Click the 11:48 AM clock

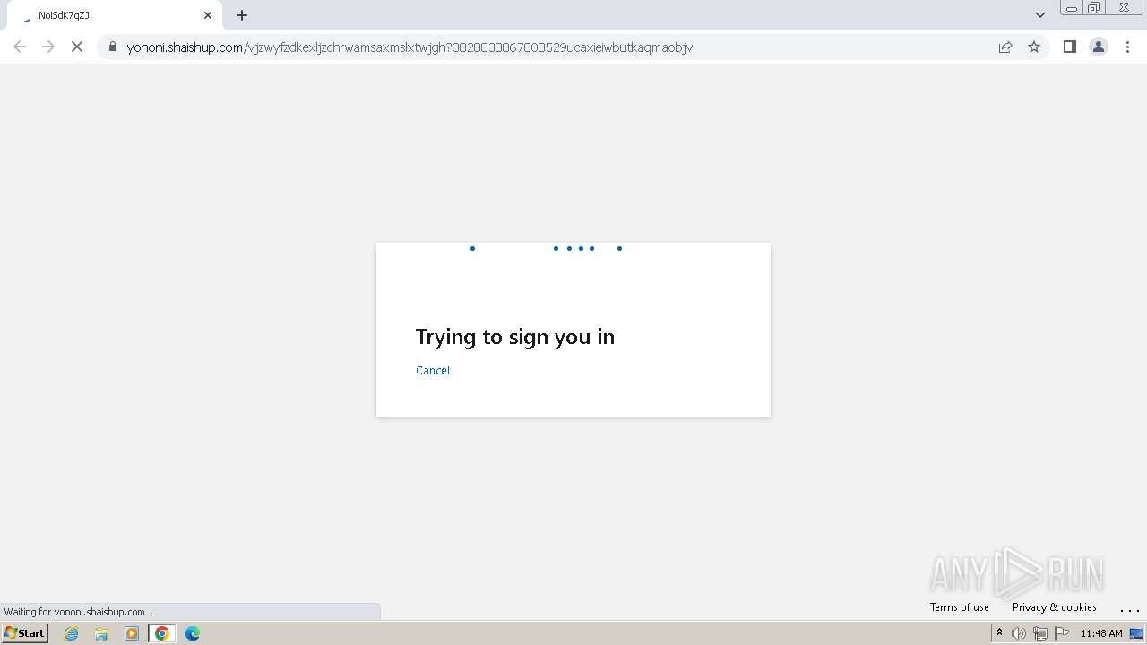[x=1101, y=633]
